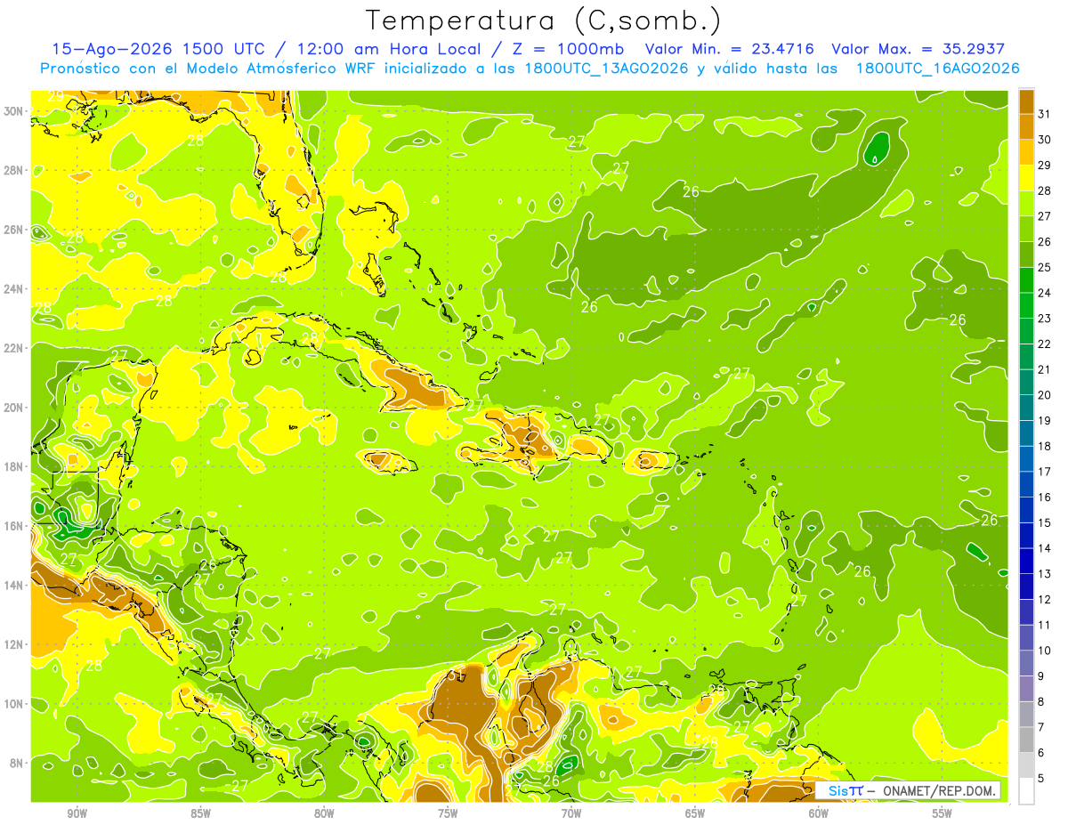The height and width of the screenshot is (825, 1068).
Task: Click longitude label "70W"
Action: click(x=571, y=814)
